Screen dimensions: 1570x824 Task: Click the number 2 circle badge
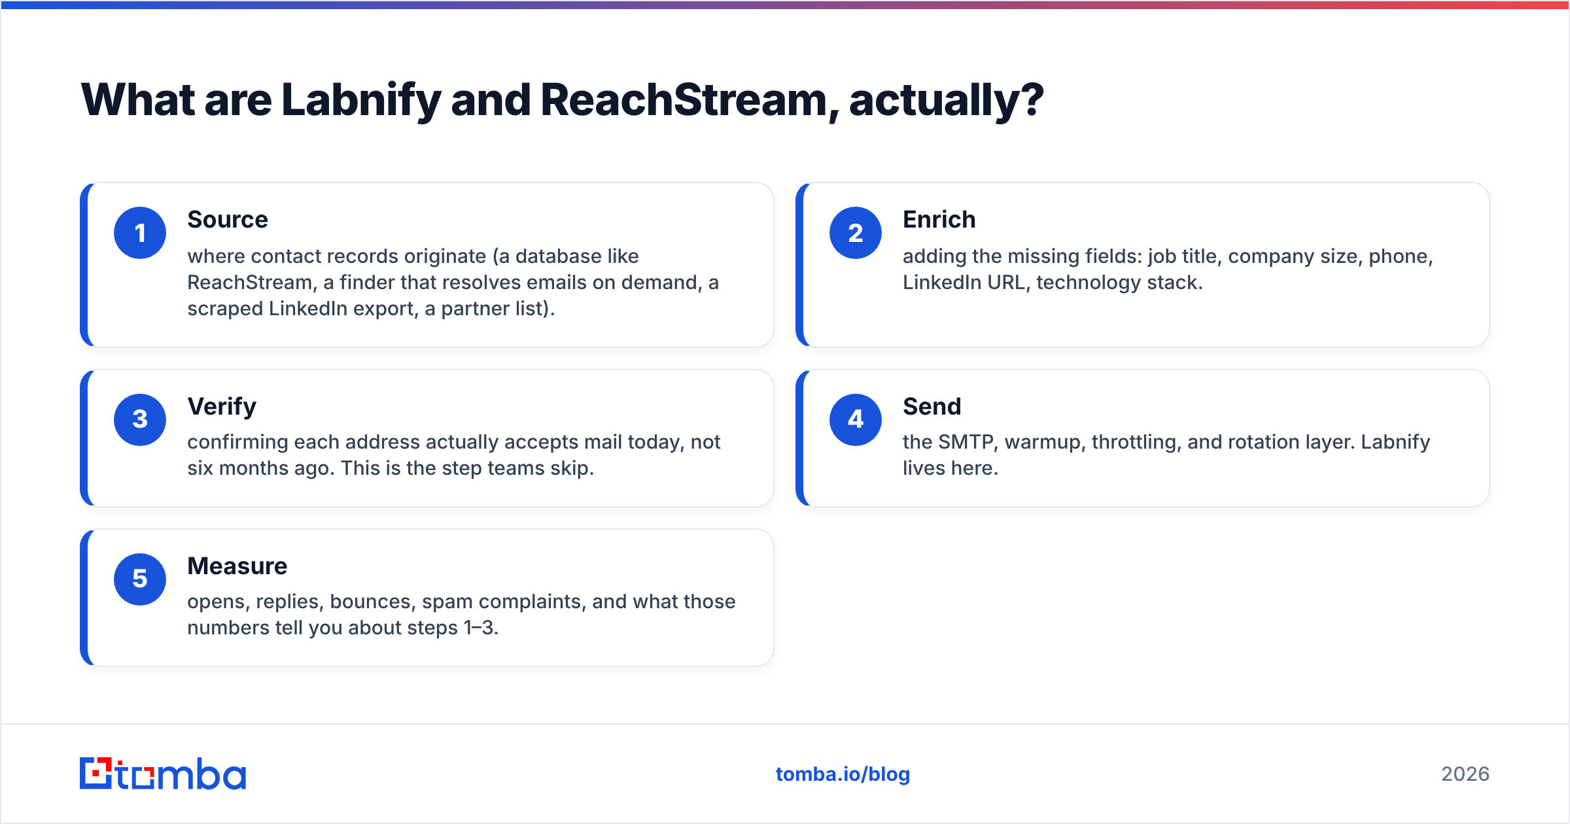(856, 233)
